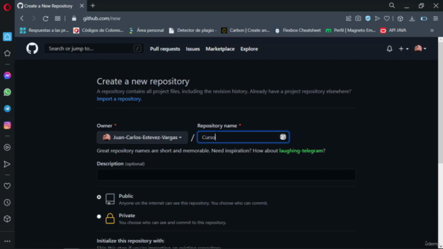443x249 pixels.
Task: Open Flexbox Cheatsheet bookmark
Action: pyautogui.click(x=298, y=30)
